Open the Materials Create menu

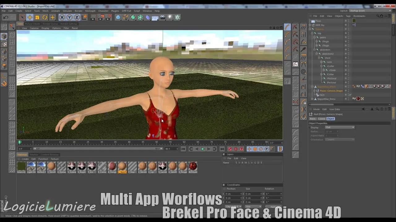click(x=25, y=159)
